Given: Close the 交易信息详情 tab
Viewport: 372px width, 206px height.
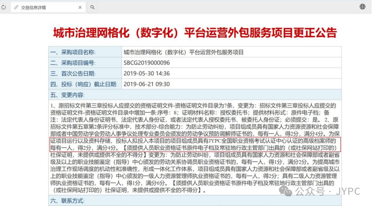Looking at the screenshot, I should 79,8.
